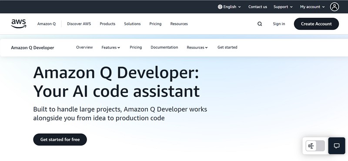The height and width of the screenshot is (161, 348).
Task: Toggle the text cursor switch at bottom right
Action: tap(315, 146)
